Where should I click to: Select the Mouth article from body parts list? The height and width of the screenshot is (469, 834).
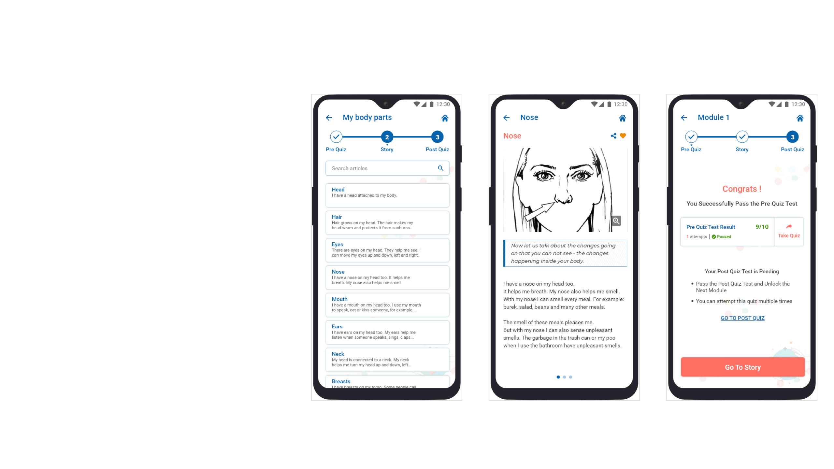click(x=387, y=305)
